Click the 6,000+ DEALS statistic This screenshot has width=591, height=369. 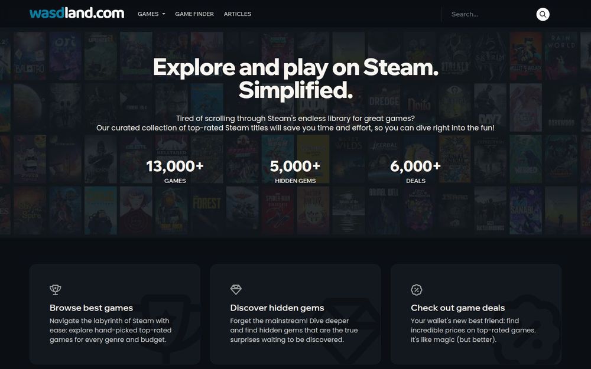pos(415,171)
